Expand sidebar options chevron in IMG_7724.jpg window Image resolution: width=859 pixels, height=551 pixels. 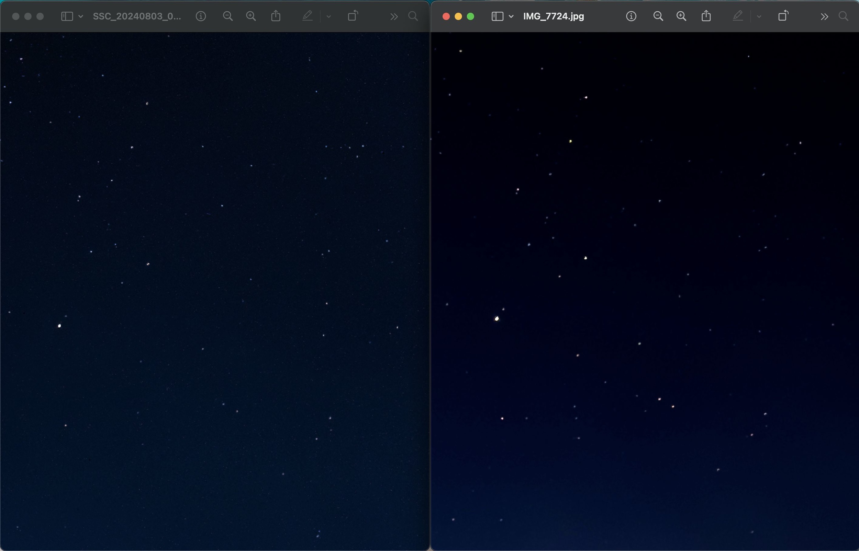[x=511, y=16]
